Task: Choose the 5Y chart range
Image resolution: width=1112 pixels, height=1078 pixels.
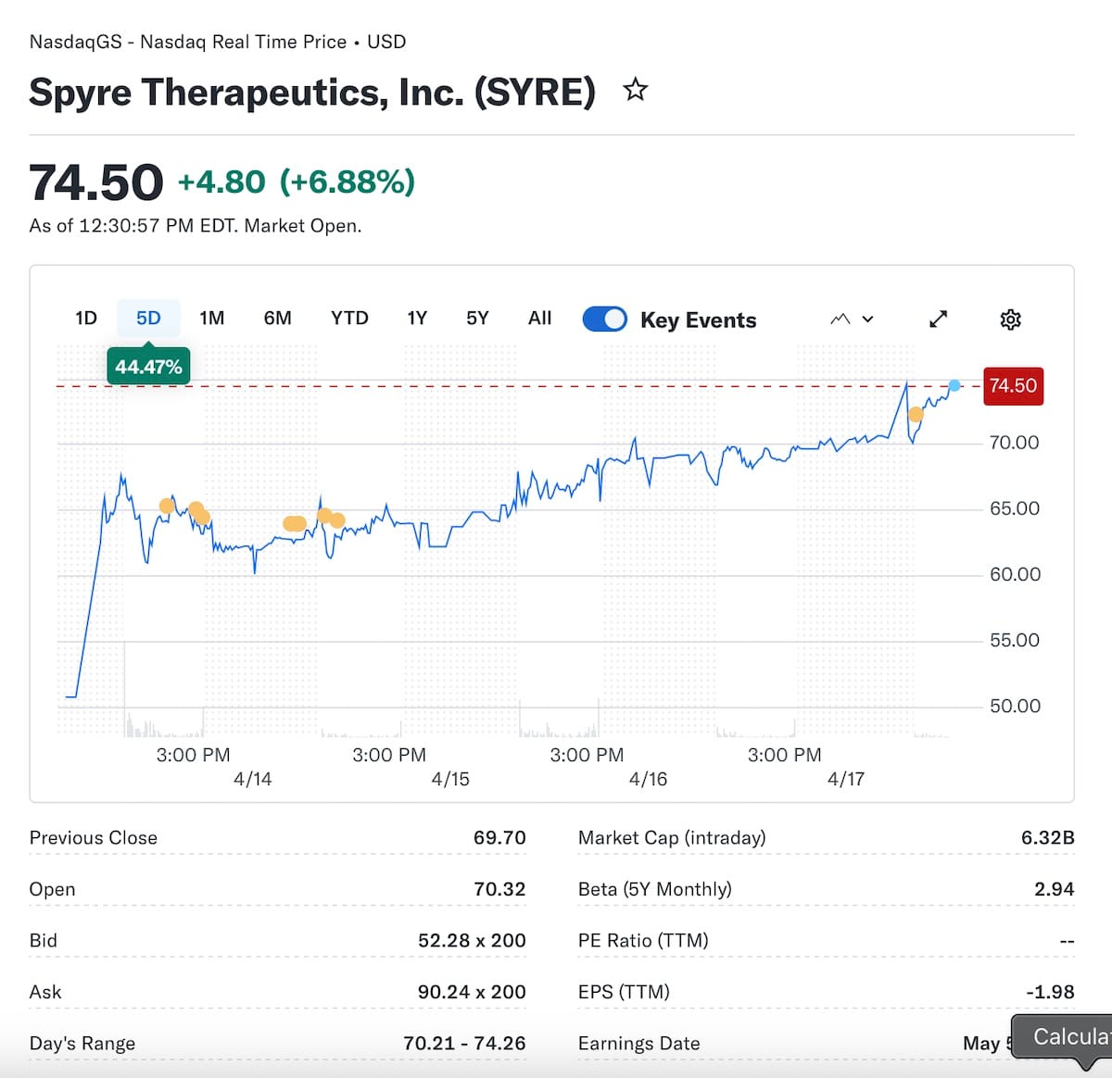Action: click(477, 319)
